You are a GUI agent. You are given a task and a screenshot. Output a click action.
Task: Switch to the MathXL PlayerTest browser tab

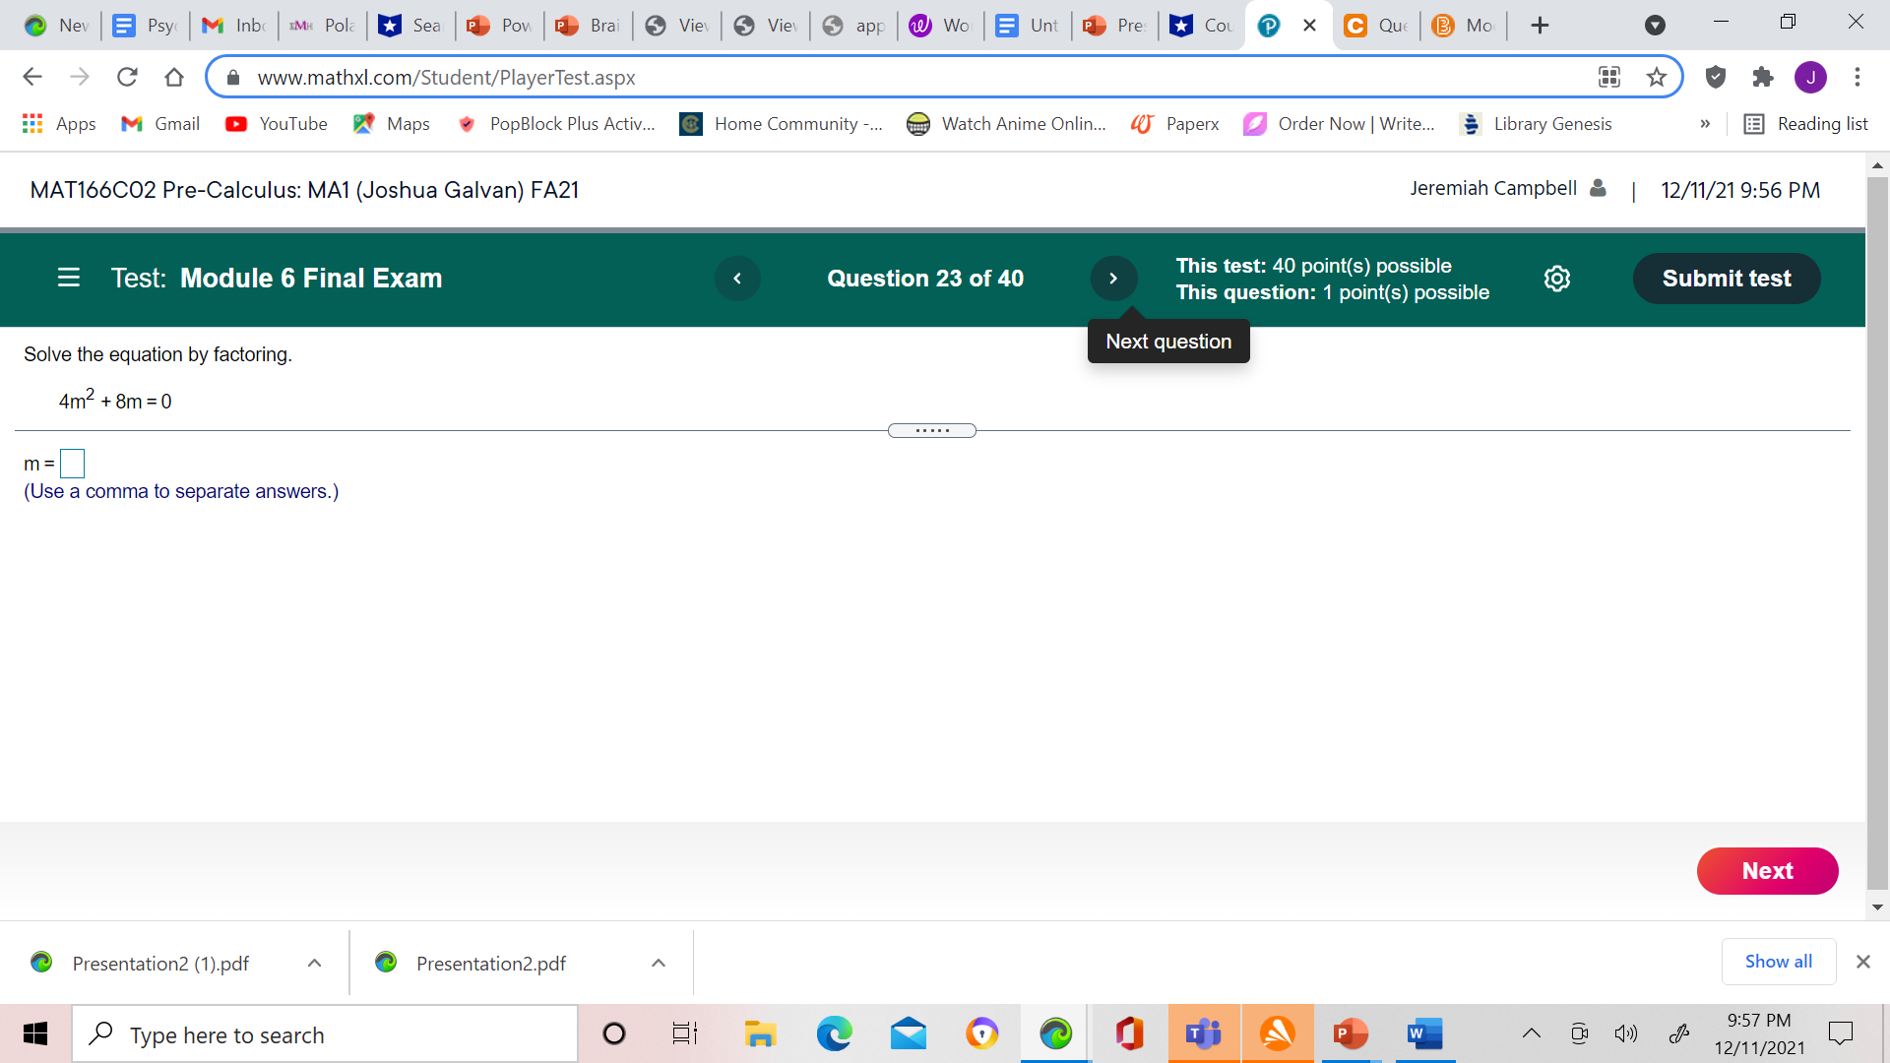pos(1269,25)
